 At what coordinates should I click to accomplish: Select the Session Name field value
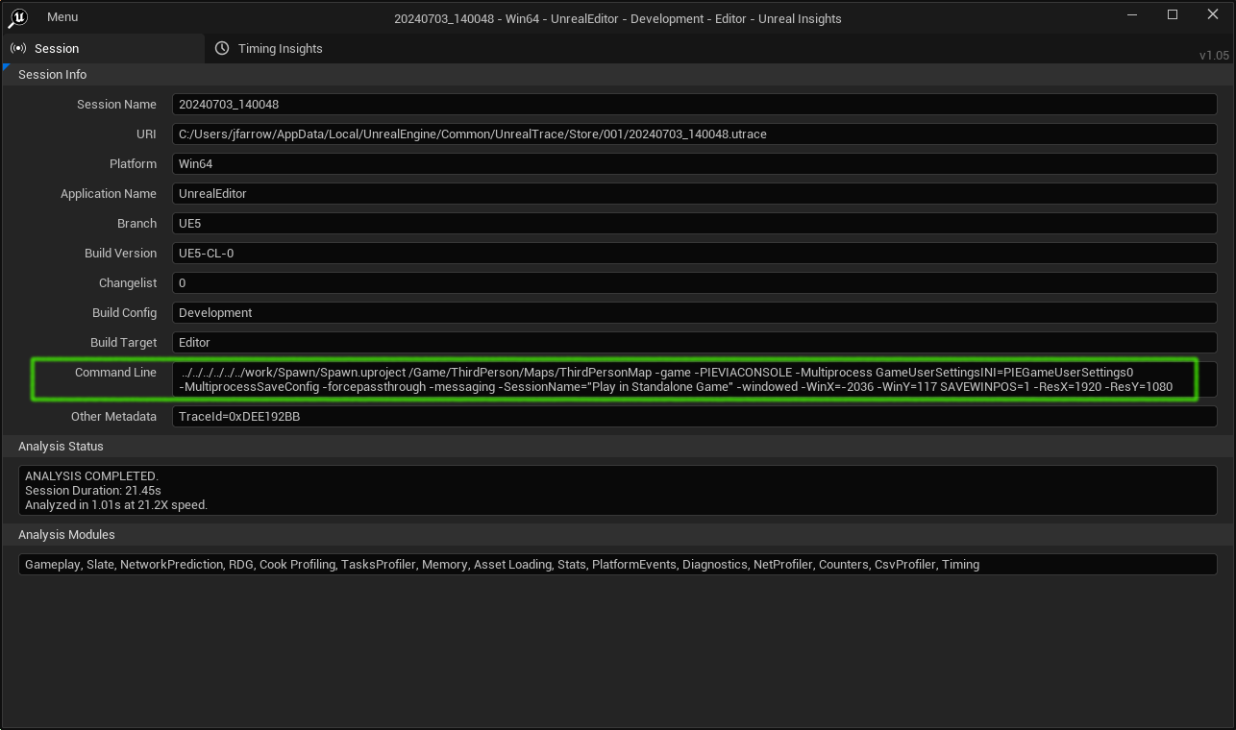[x=694, y=104]
